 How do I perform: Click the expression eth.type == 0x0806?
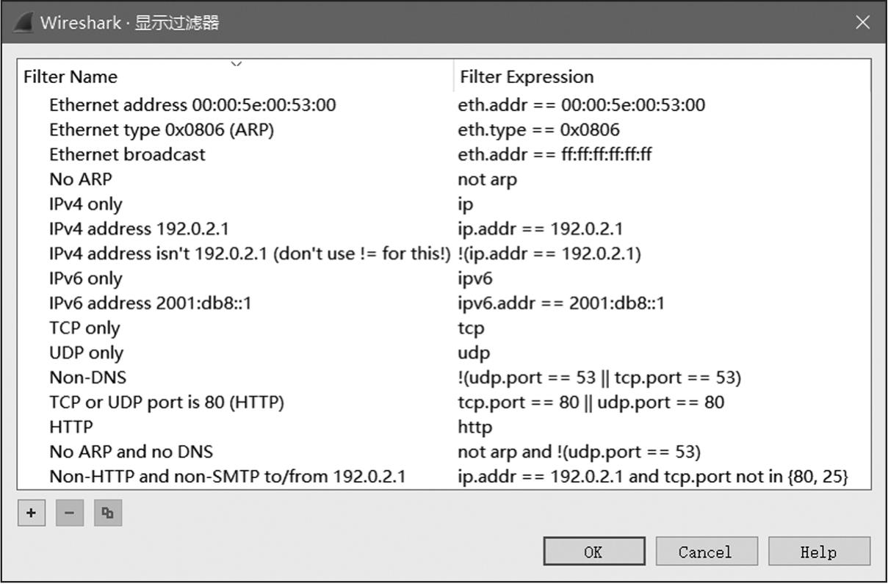tap(538, 130)
